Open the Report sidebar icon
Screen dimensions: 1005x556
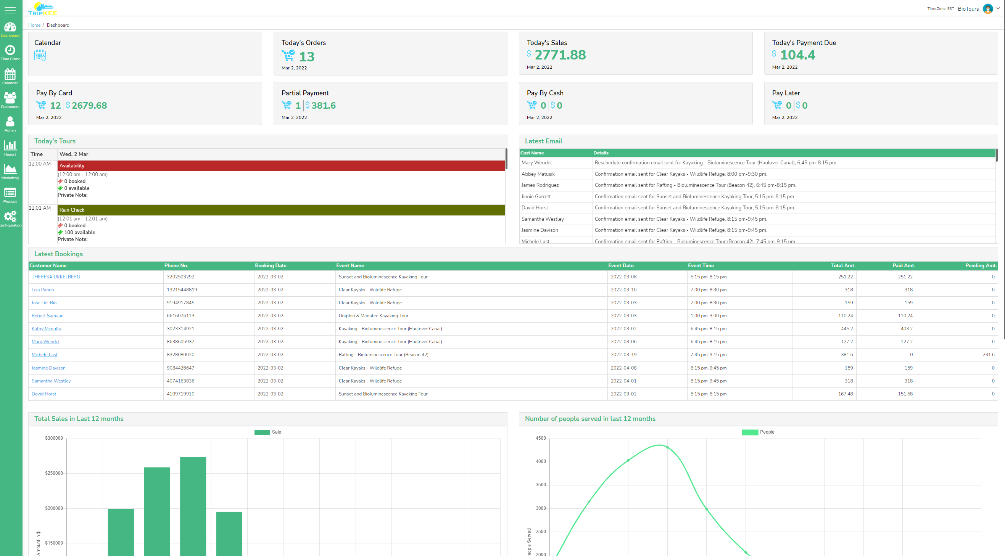pyautogui.click(x=10, y=147)
